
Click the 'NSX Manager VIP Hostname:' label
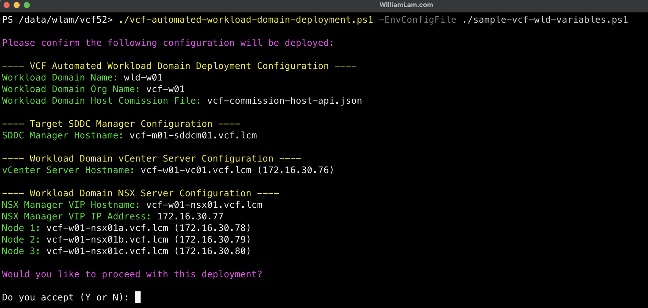tap(71, 205)
